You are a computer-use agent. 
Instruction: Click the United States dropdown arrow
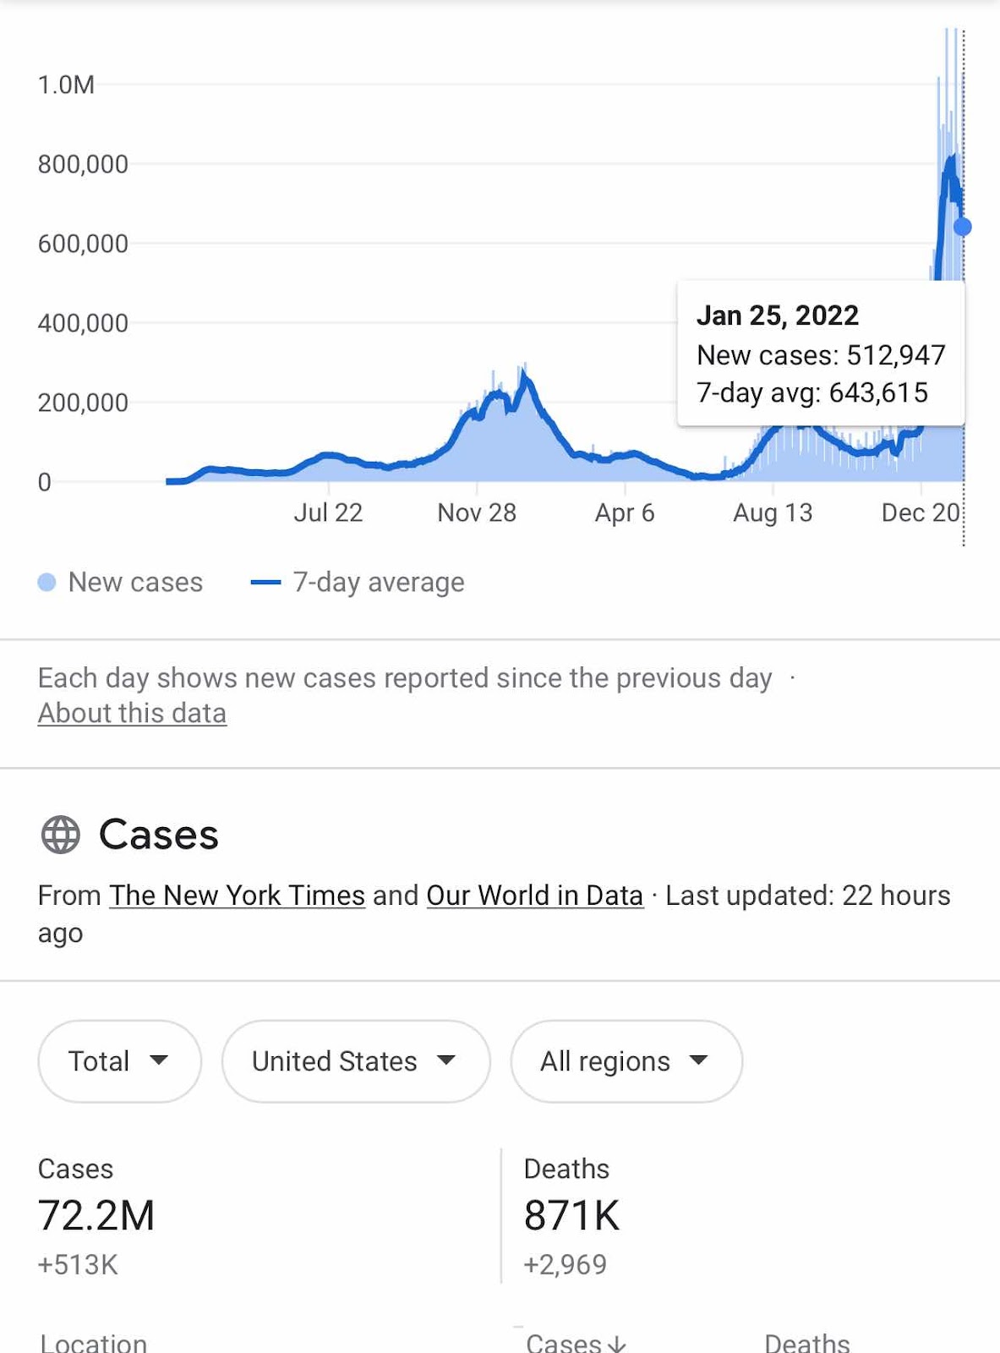(x=446, y=1060)
